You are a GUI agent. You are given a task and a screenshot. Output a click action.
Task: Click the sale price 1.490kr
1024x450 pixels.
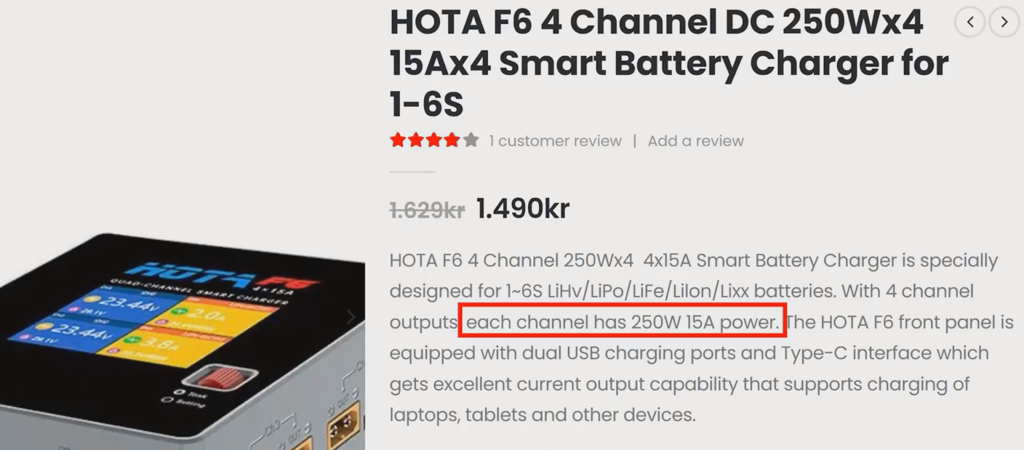click(522, 209)
